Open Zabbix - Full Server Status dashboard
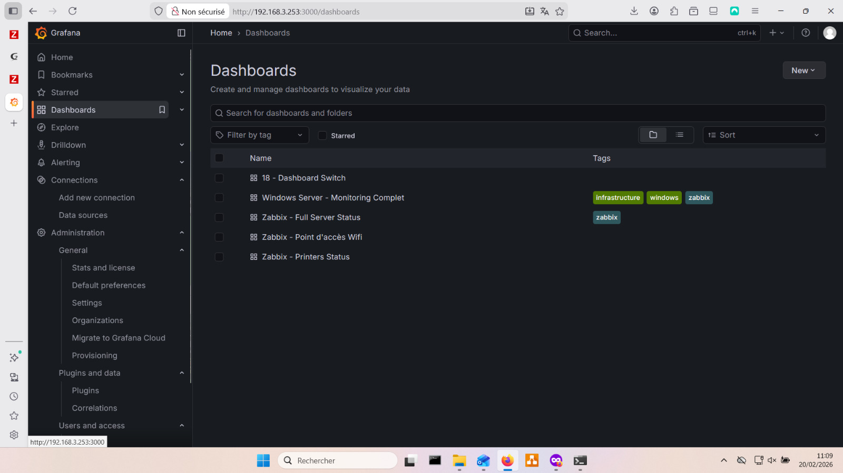The height and width of the screenshot is (473, 843). (x=311, y=217)
